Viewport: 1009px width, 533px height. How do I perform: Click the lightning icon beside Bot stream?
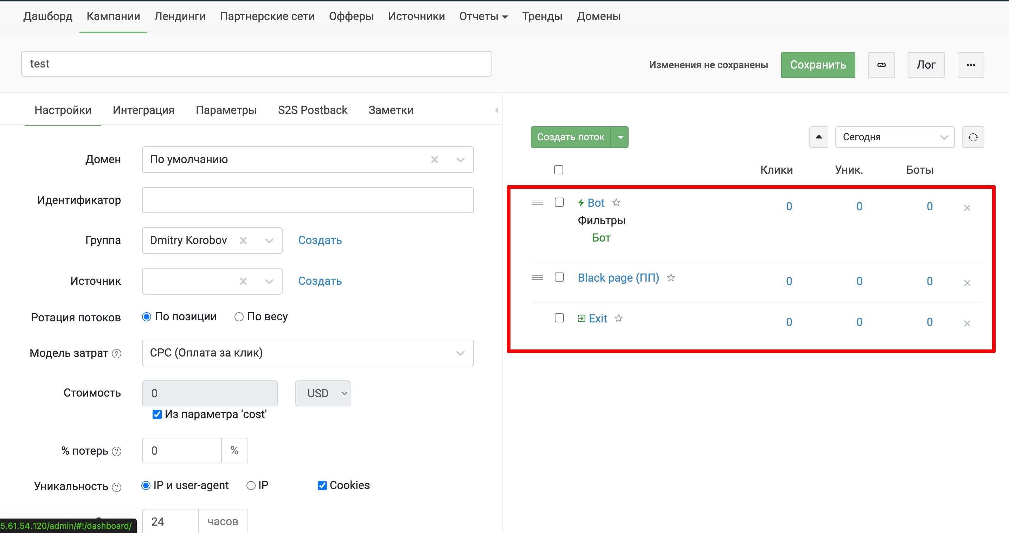[x=581, y=203]
